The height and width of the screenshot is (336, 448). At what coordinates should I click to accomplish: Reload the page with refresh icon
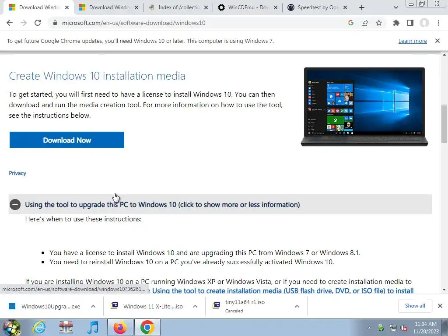(x=38, y=23)
